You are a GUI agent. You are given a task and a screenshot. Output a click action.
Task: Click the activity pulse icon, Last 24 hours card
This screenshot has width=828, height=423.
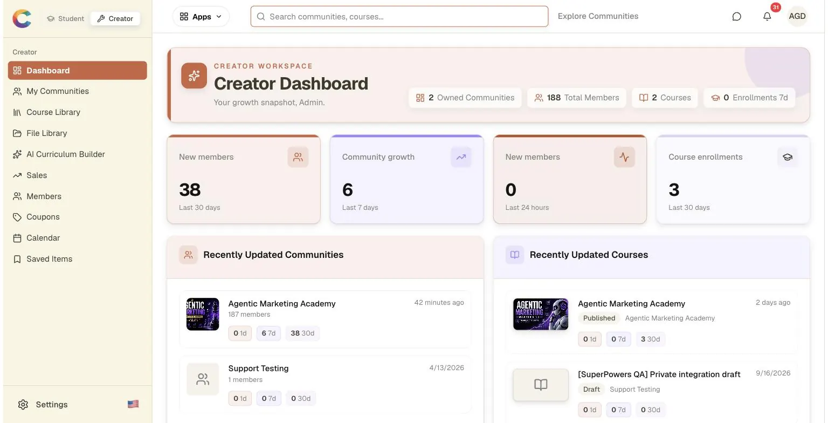[624, 157]
